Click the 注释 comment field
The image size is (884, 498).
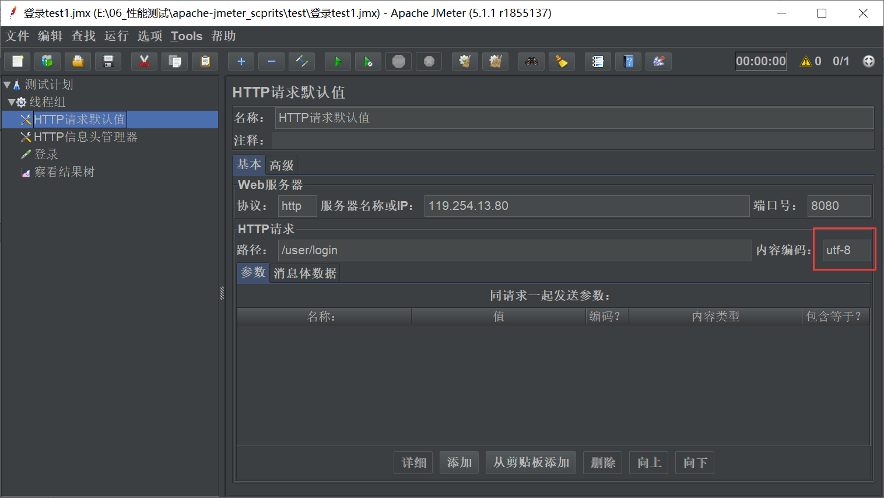click(573, 141)
